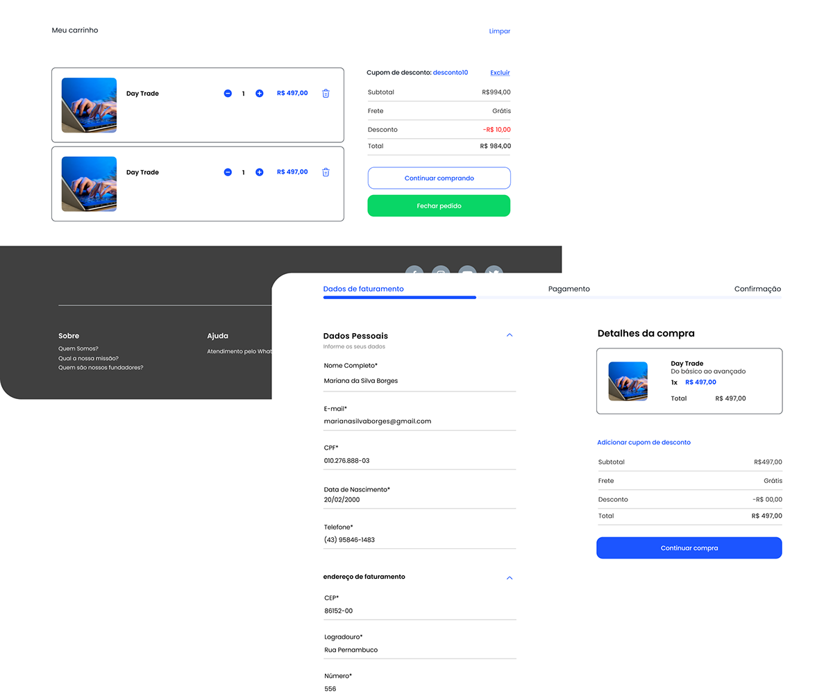Decrease quantity of the first Day Trade cart item

228,93
